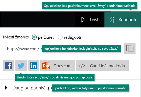
Task: Click Gauti įdėjimo kodą button
Action: (x=102, y=66)
